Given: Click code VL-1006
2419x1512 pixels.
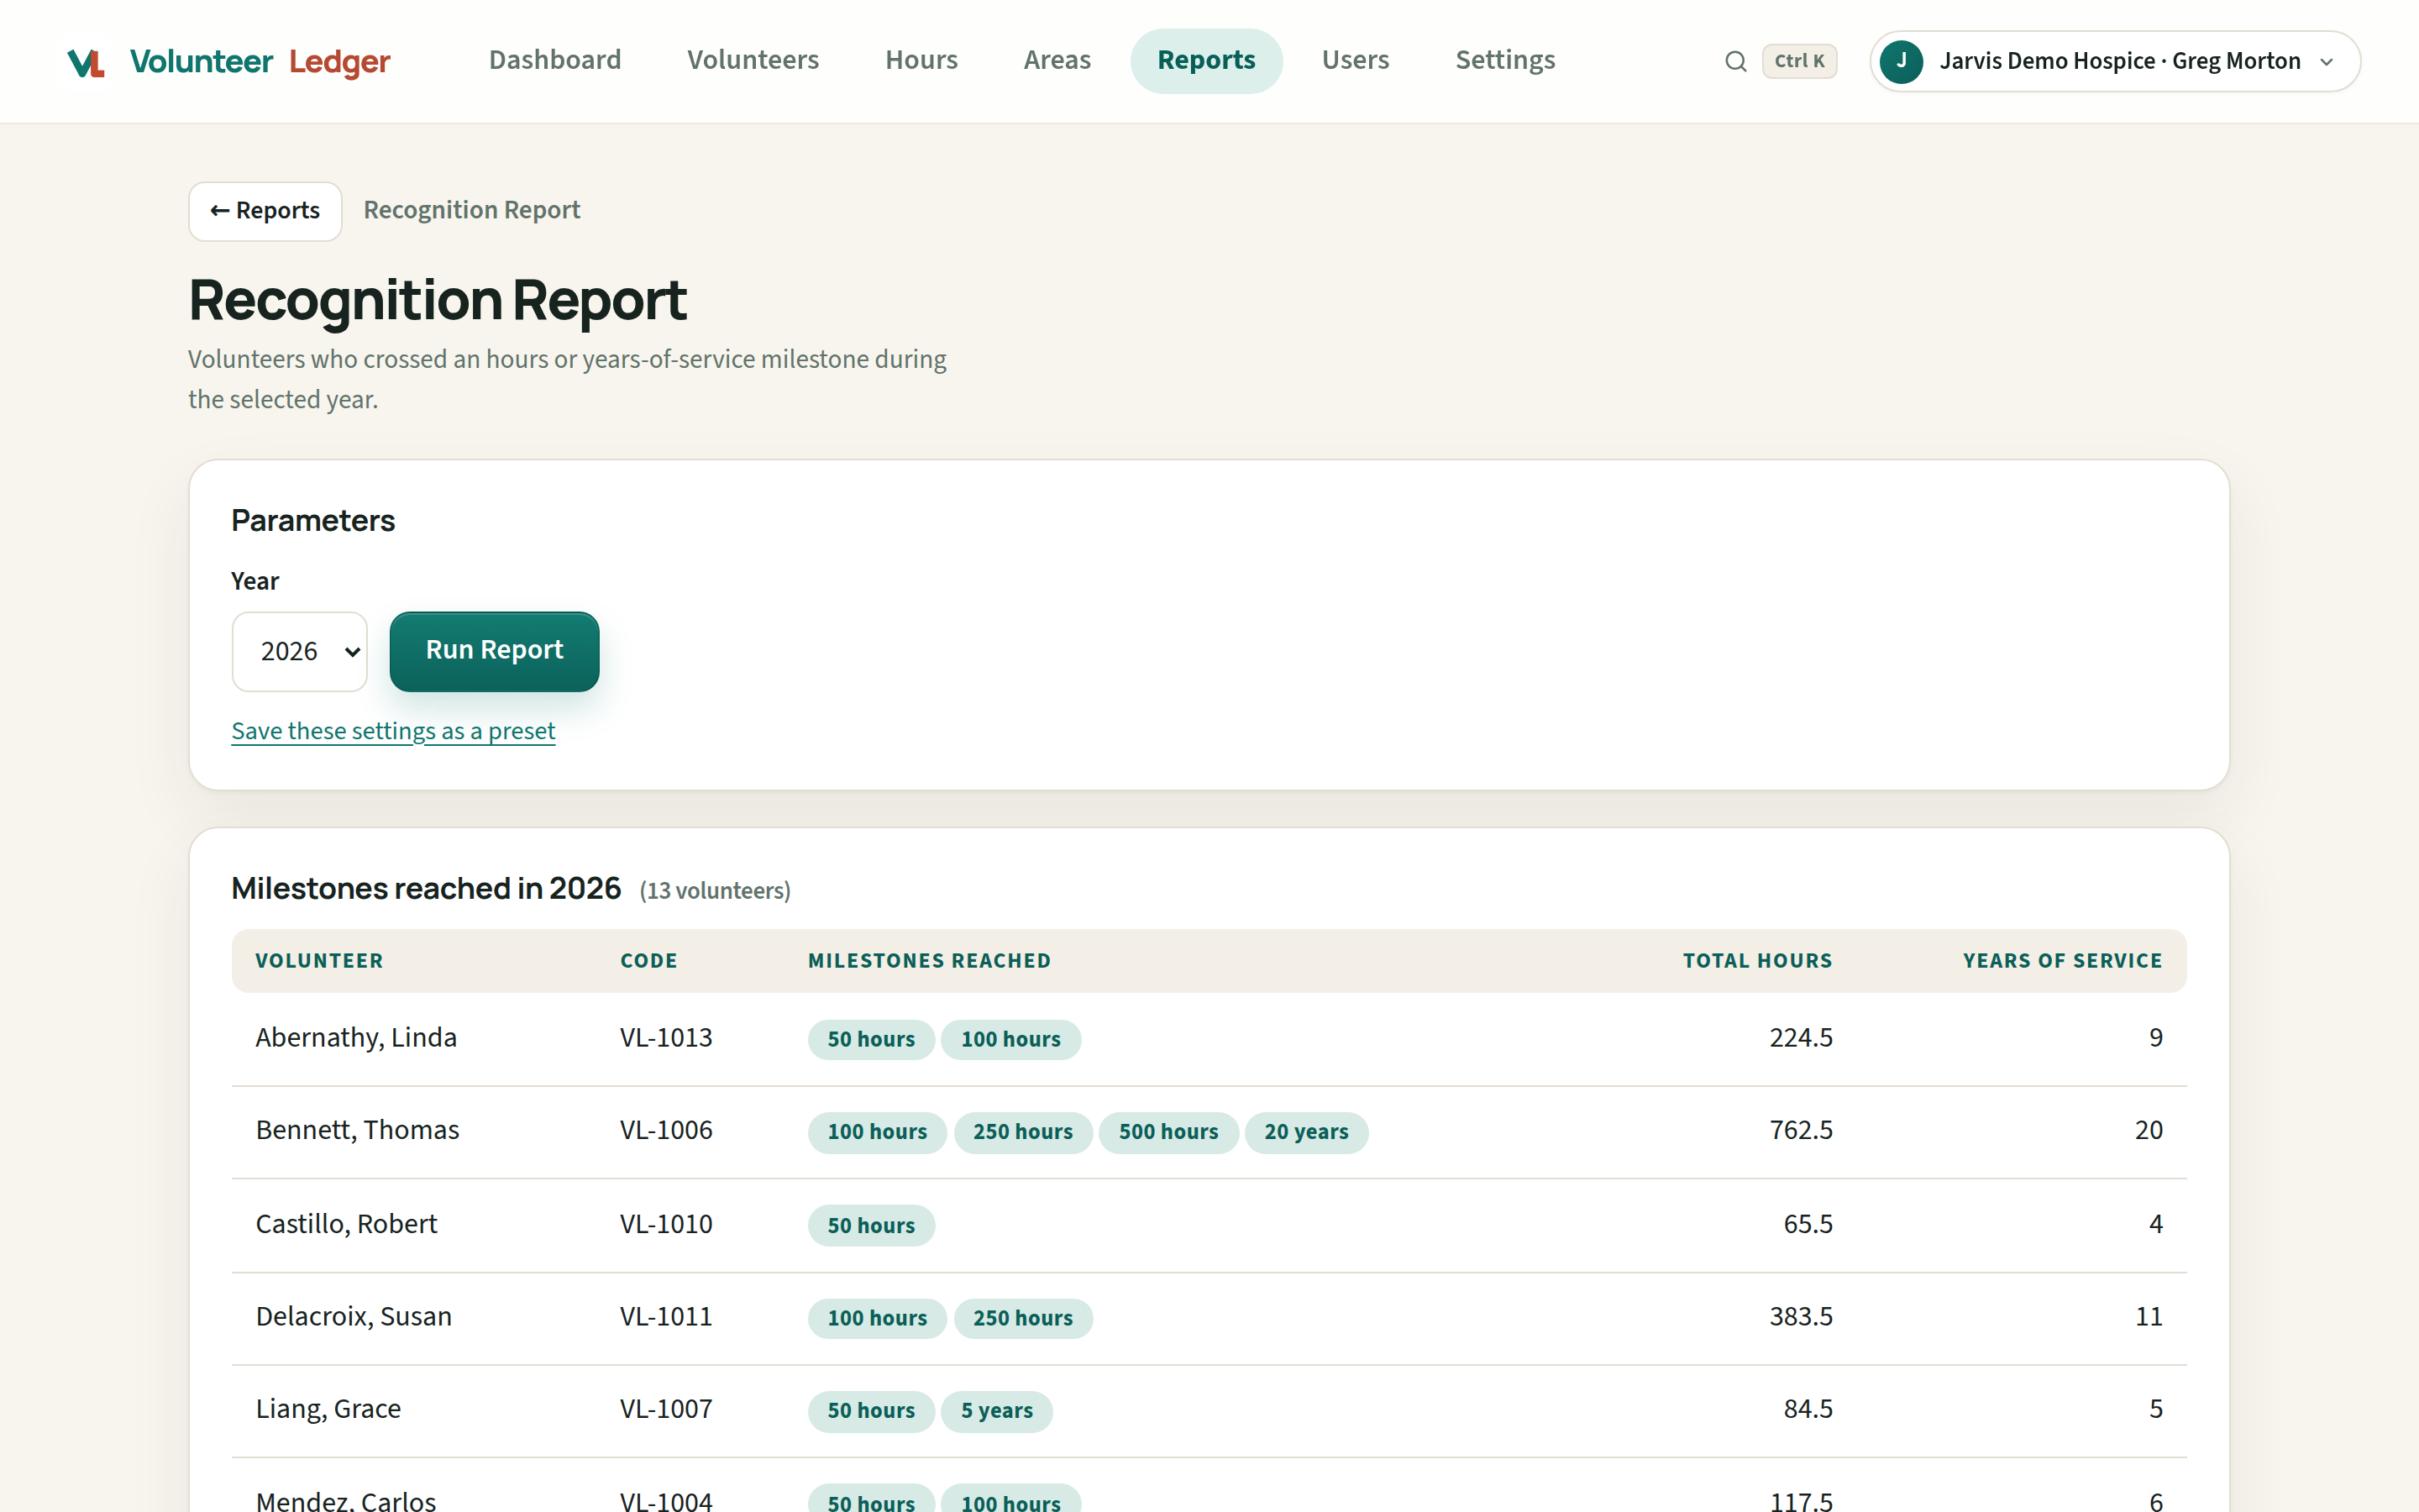Looking at the screenshot, I should pos(666,1130).
